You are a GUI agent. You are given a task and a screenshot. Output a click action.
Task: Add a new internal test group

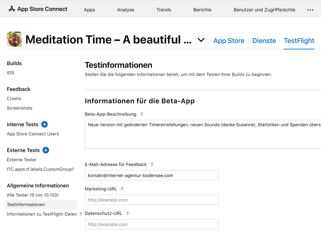[45, 124]
